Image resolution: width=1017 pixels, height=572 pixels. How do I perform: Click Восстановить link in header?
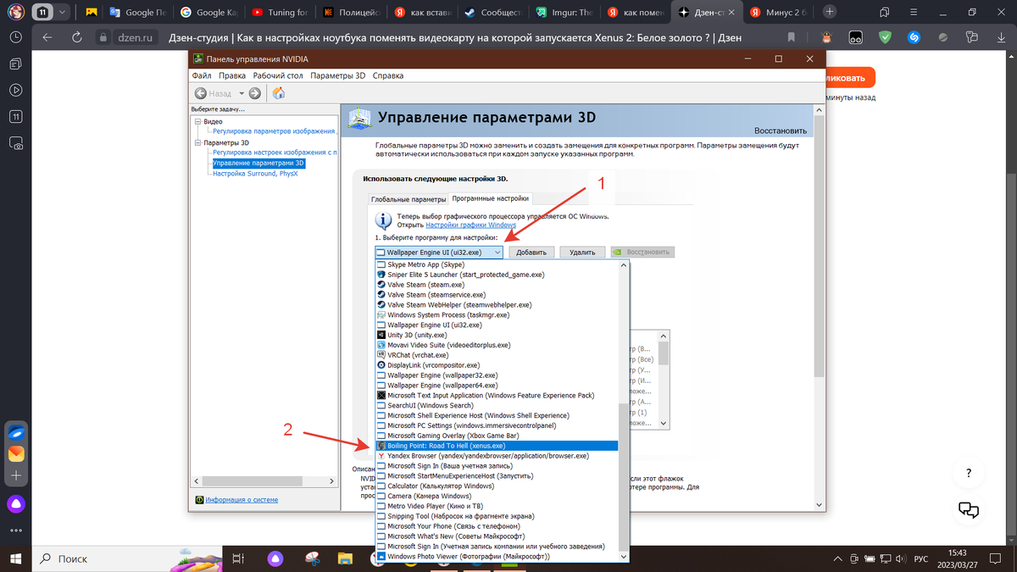(780, 131)
